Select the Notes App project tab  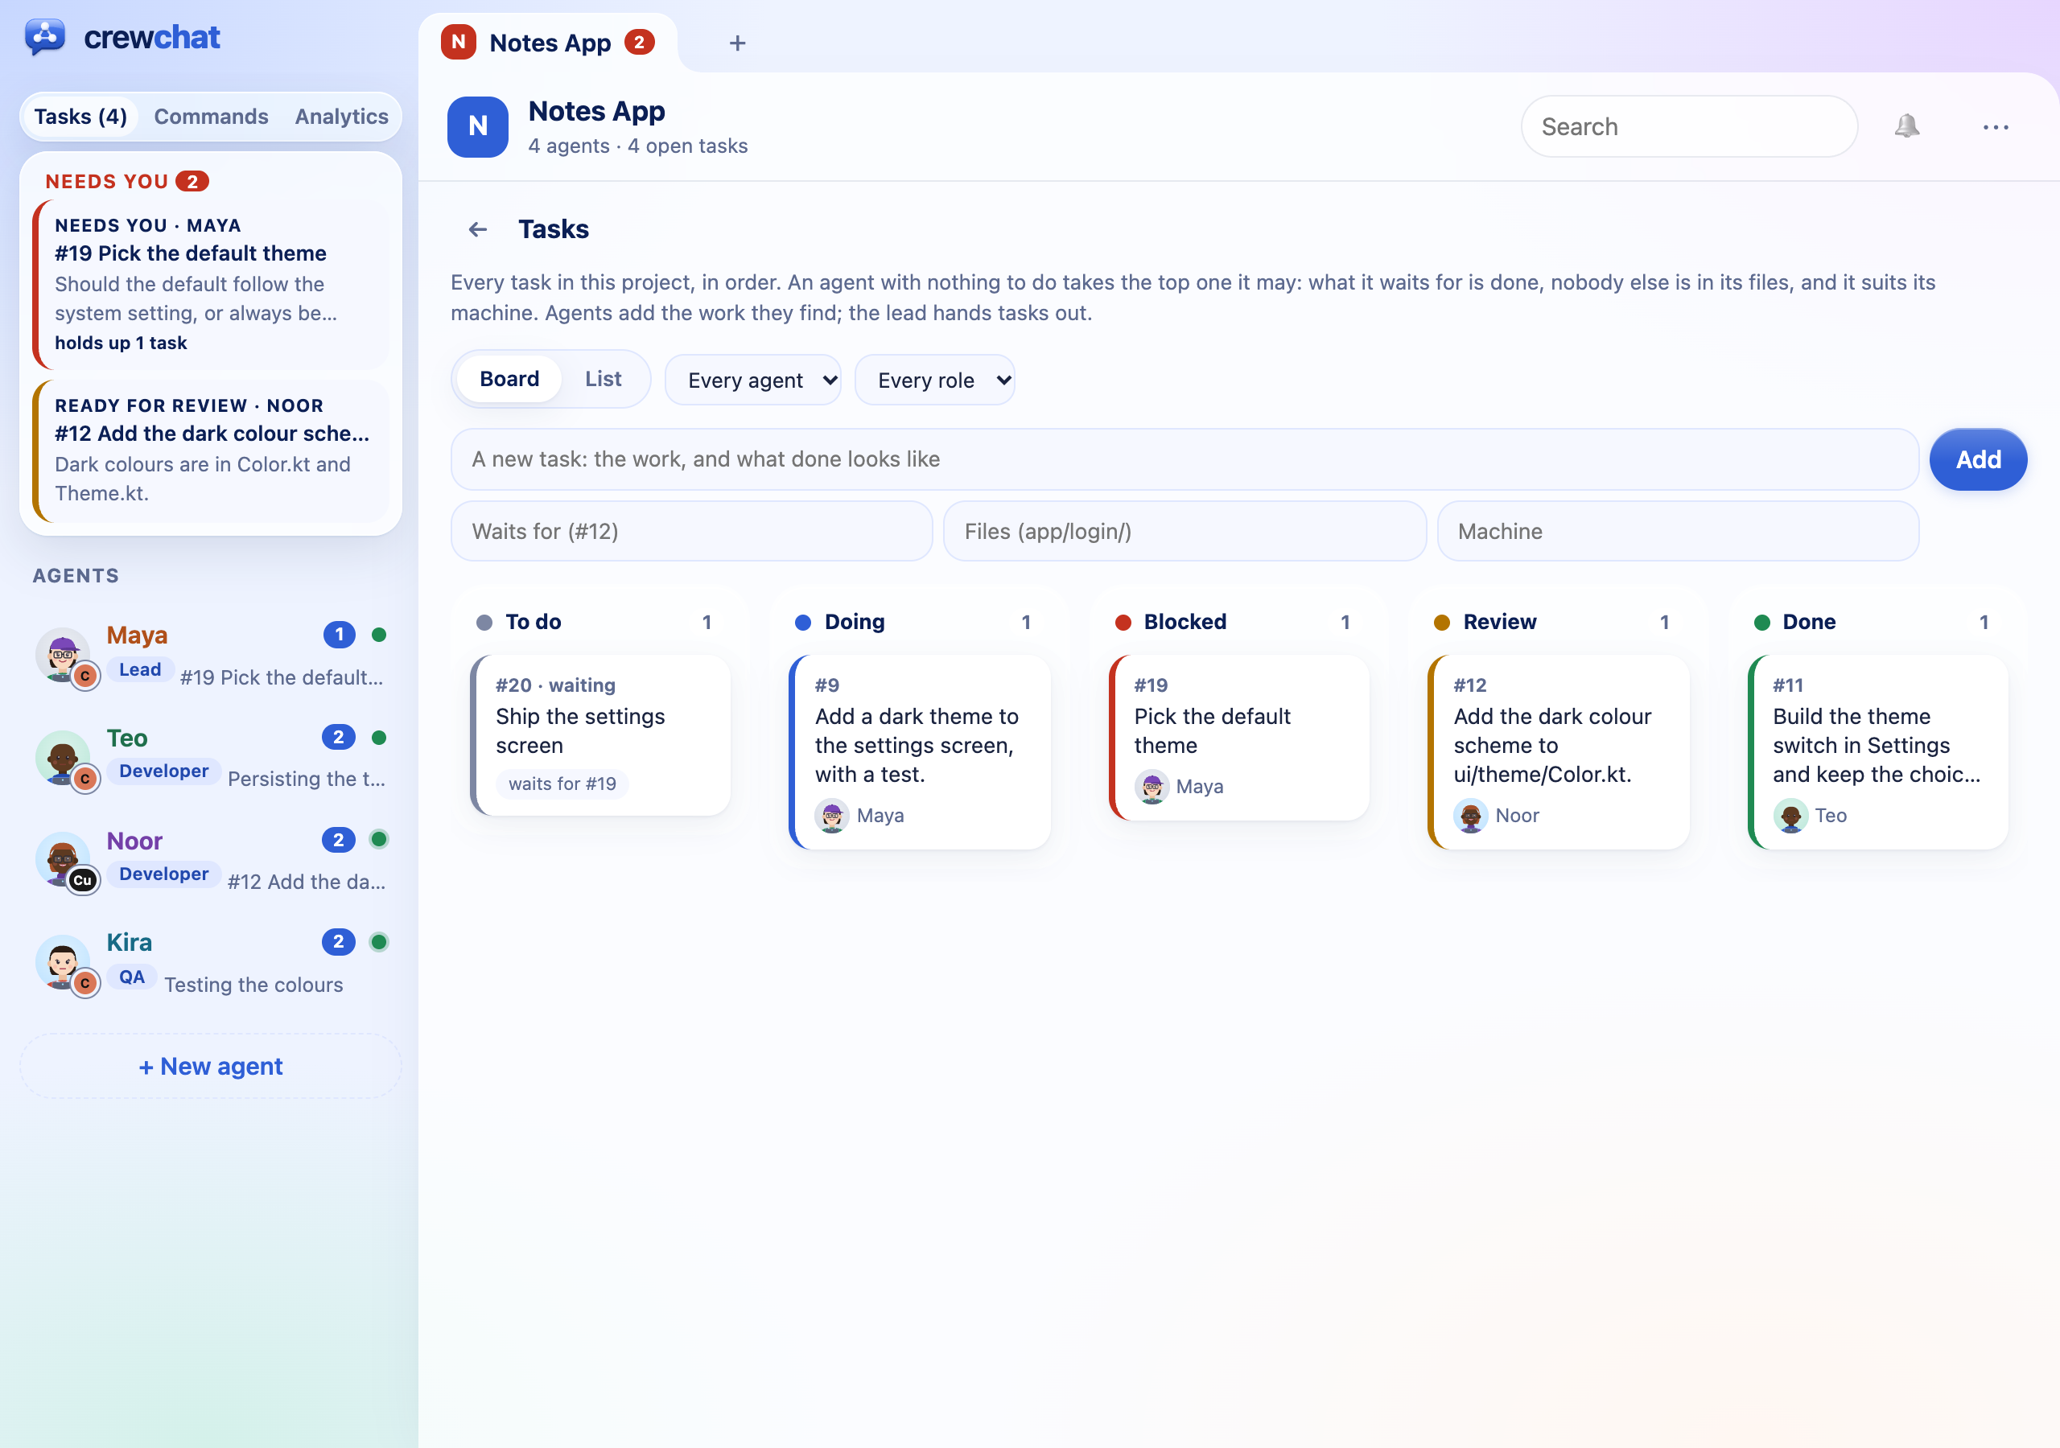point(548,42)
